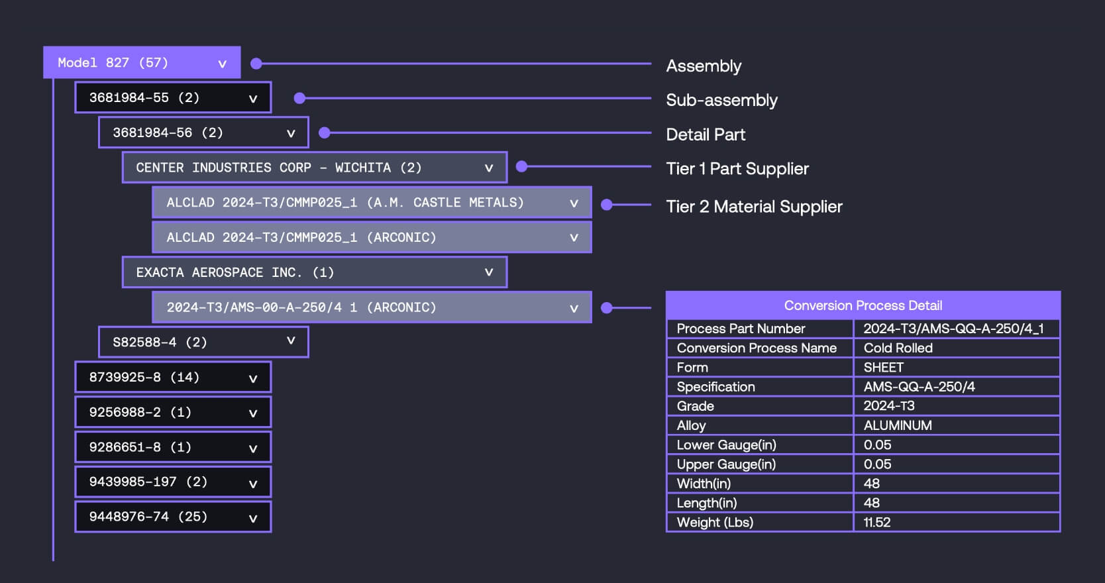Image resolution: width=1105 pixels, height=583 pixels.
Task: Click the SHEET value cell
Action: 957,367
